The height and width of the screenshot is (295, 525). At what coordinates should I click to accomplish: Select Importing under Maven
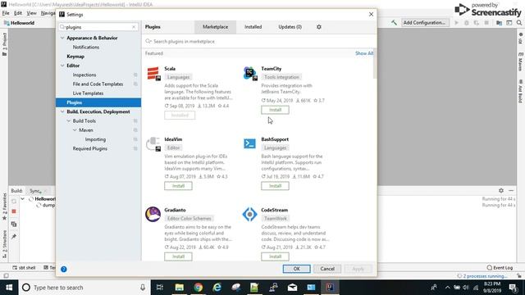pyautogui.click(x=95, y=139)
